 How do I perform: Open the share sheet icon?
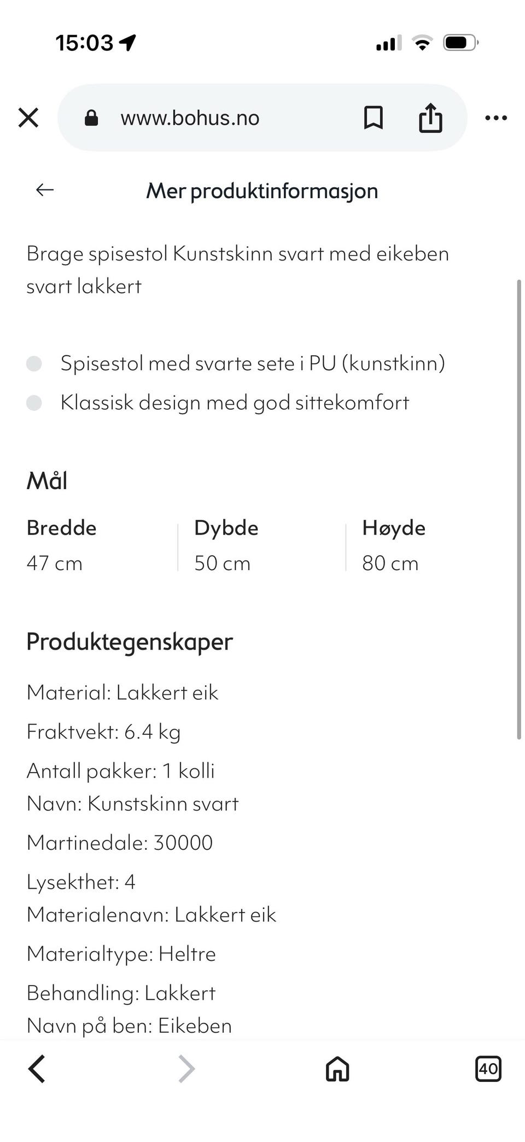click(430, 118)
